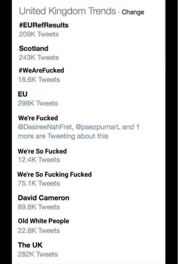Open the Scotland trend

pyautogui.click(x=34, y=48)
